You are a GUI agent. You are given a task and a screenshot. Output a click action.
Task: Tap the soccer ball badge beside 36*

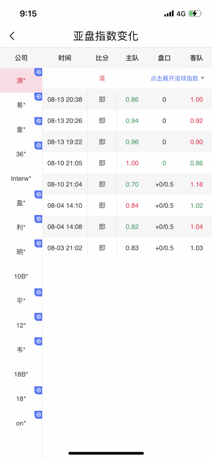[39, 146]
